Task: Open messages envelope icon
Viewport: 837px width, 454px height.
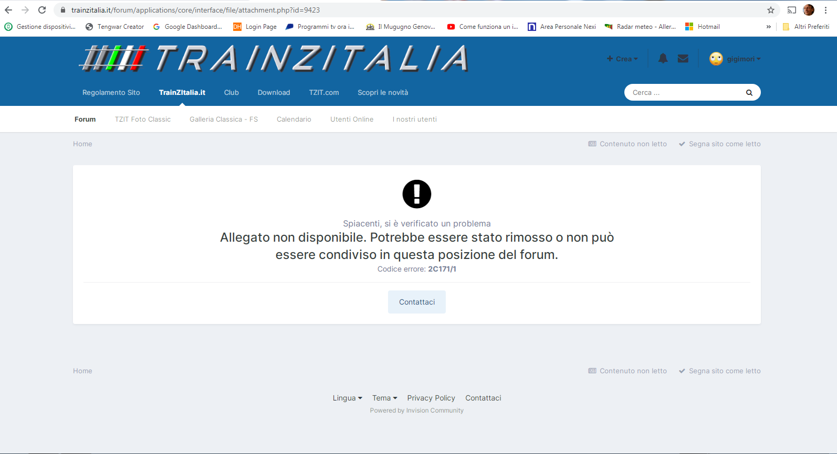Action: pyautogui.click(x=683, y=59)
